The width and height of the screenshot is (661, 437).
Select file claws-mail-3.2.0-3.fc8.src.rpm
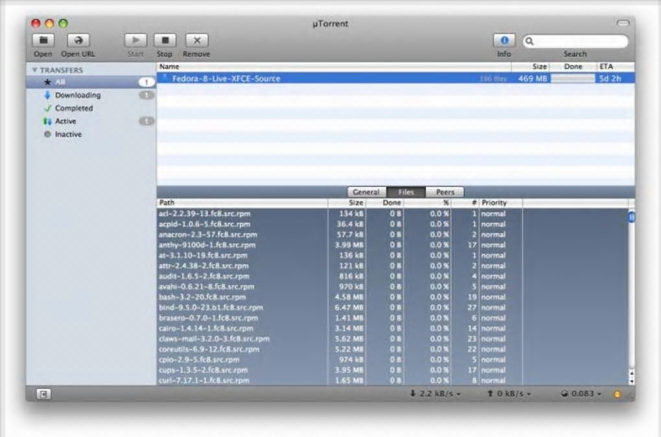pos(214,339)
